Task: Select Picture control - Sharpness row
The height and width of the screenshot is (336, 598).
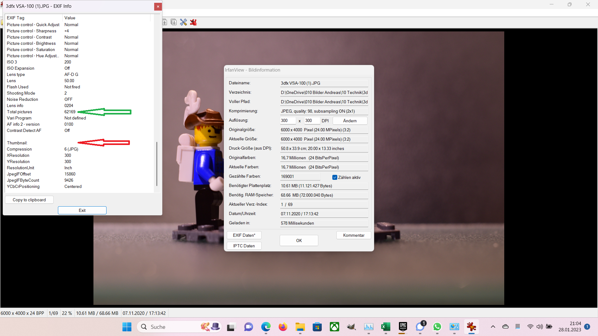Action: 79,31
